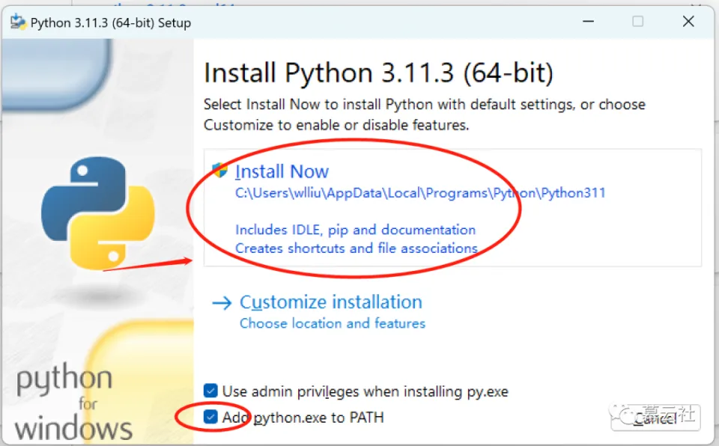Click the 'Select Install Now to install' description
The width and height of the screenshot is (719, 446).
pos(424,114)
